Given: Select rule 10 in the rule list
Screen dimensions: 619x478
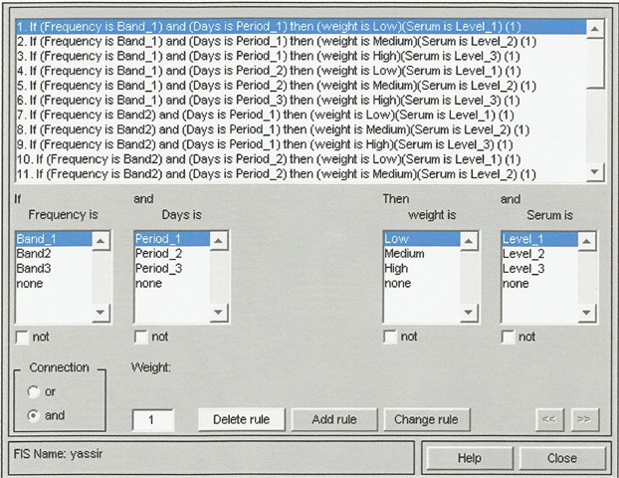Looking at the screenshot, I should tap(301, 159).
